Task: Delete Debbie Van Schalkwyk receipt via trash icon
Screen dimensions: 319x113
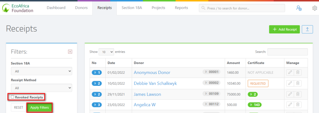Action: 298,83
